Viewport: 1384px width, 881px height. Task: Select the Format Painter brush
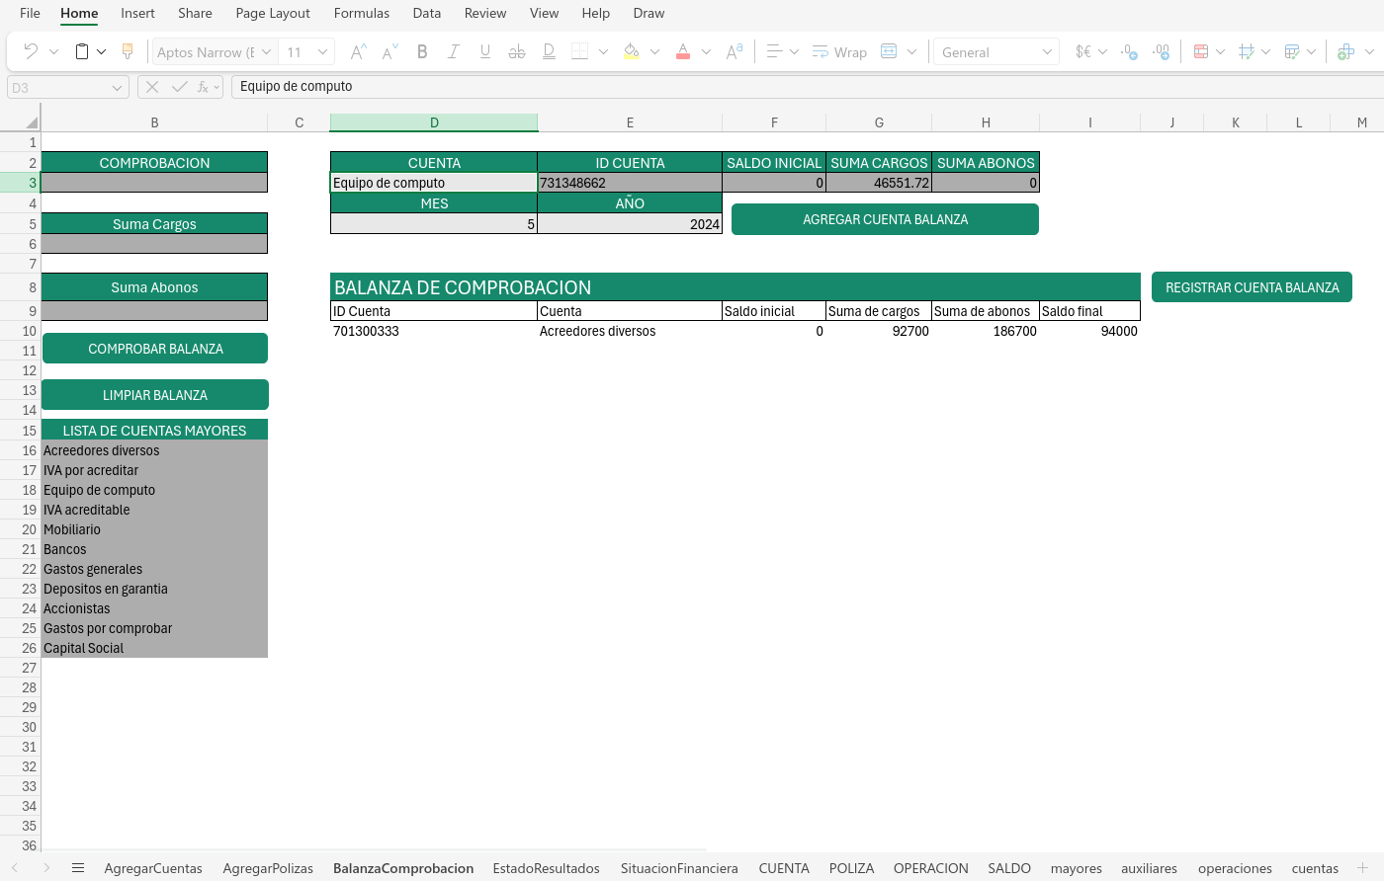(128, 51)
